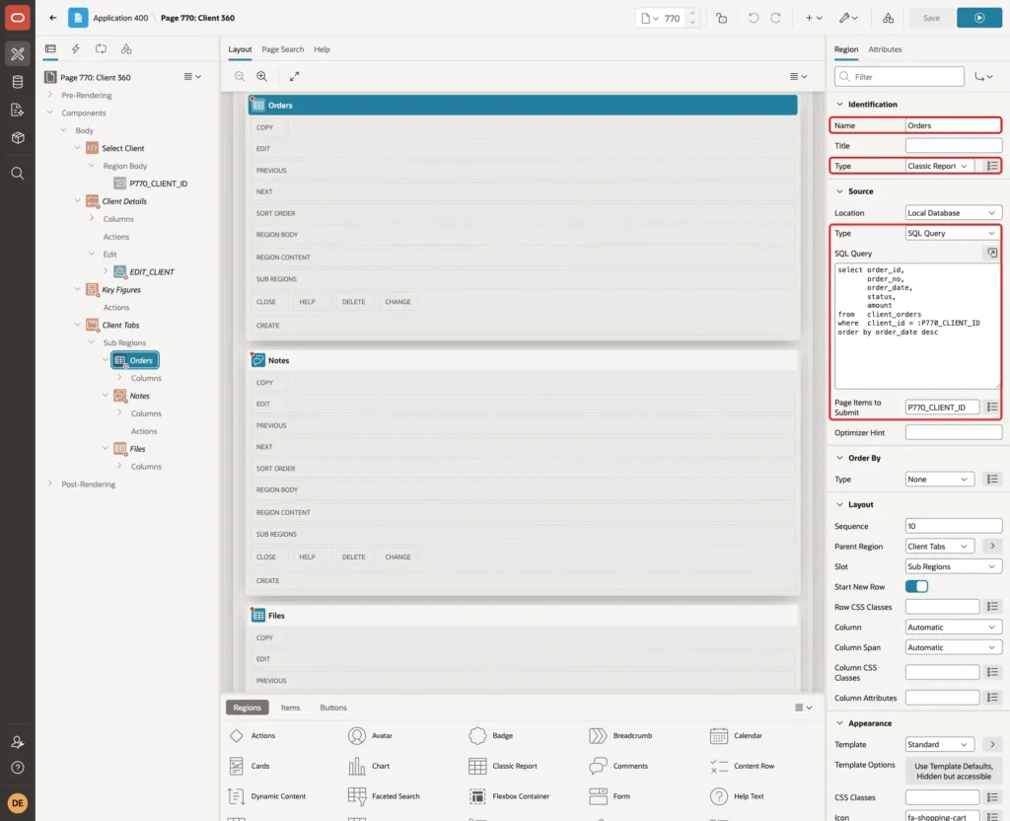Click the property Filter search field
The image size is (1010, 821).
[899, 76]
